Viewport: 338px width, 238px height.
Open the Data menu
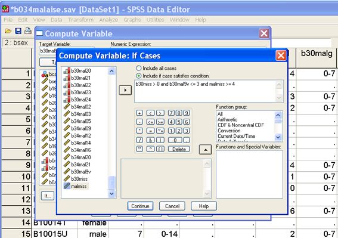point(56,20)
